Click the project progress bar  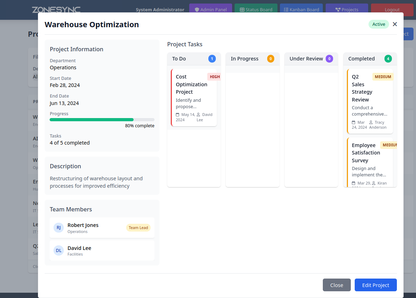click(x=102, y=119)
